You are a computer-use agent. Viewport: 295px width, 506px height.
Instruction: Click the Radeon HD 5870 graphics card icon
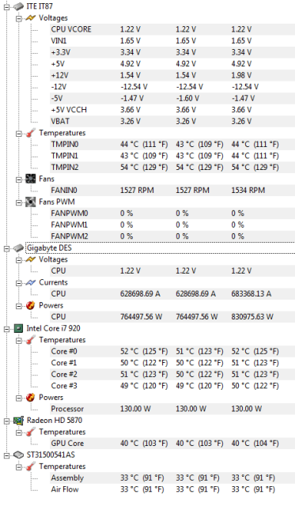pos(19,421)
